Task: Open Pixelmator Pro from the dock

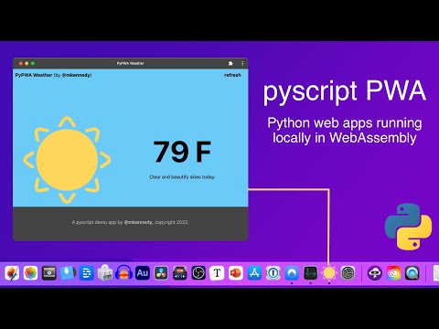Action: pos(12,273)
